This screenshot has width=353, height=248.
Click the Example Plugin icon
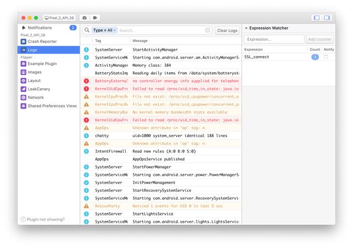tap(23, 64)
